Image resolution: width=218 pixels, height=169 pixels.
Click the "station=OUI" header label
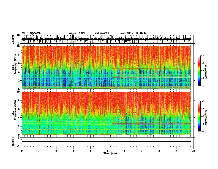coord(102,33)
